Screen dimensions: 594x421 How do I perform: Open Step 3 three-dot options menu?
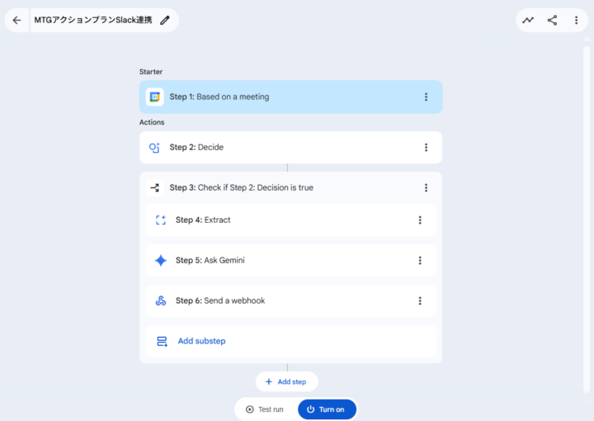click(426, 187)
